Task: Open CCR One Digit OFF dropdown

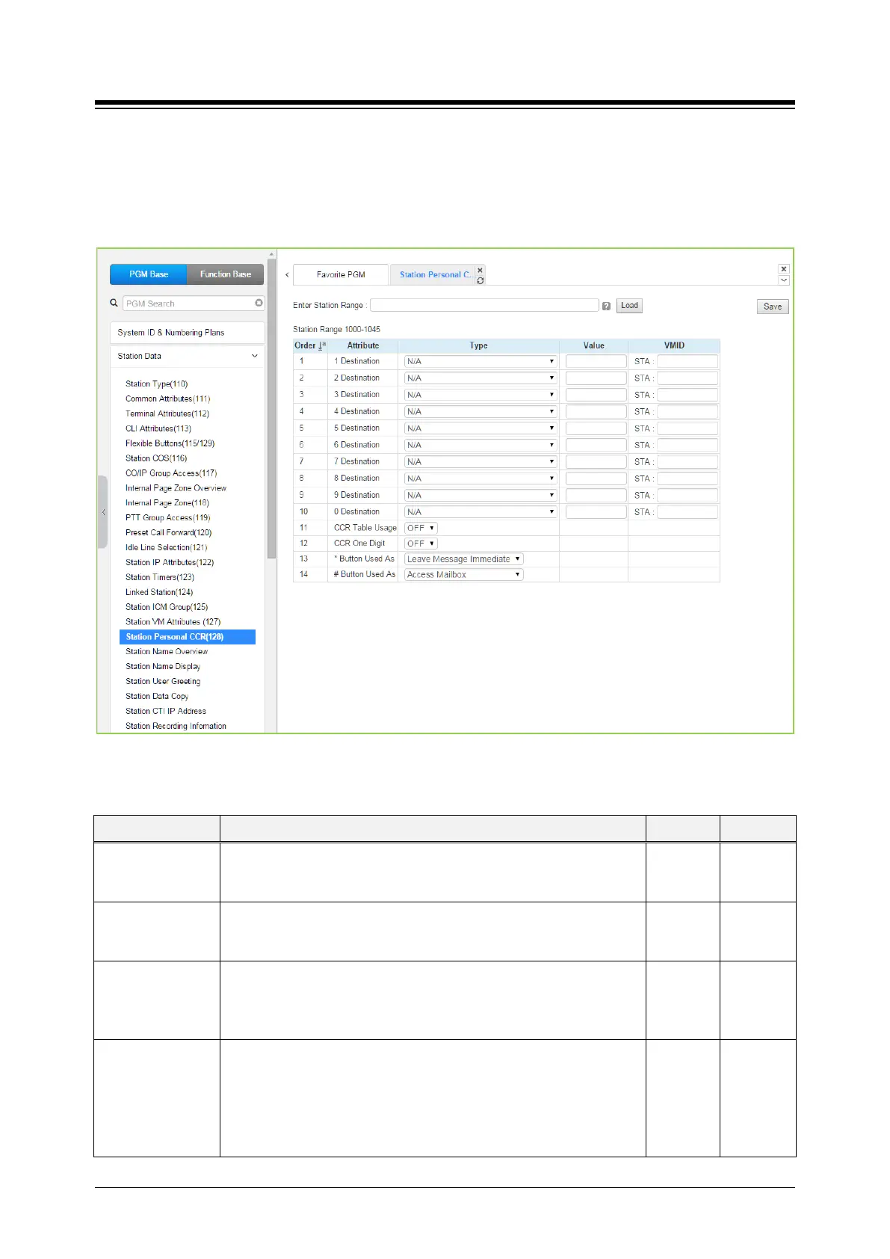Action: pyautogui.click(x=421, y=544)
